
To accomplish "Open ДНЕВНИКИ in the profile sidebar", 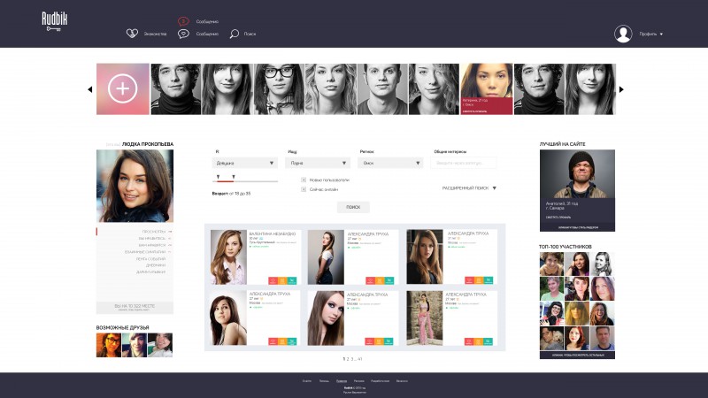I will point(156,265).
